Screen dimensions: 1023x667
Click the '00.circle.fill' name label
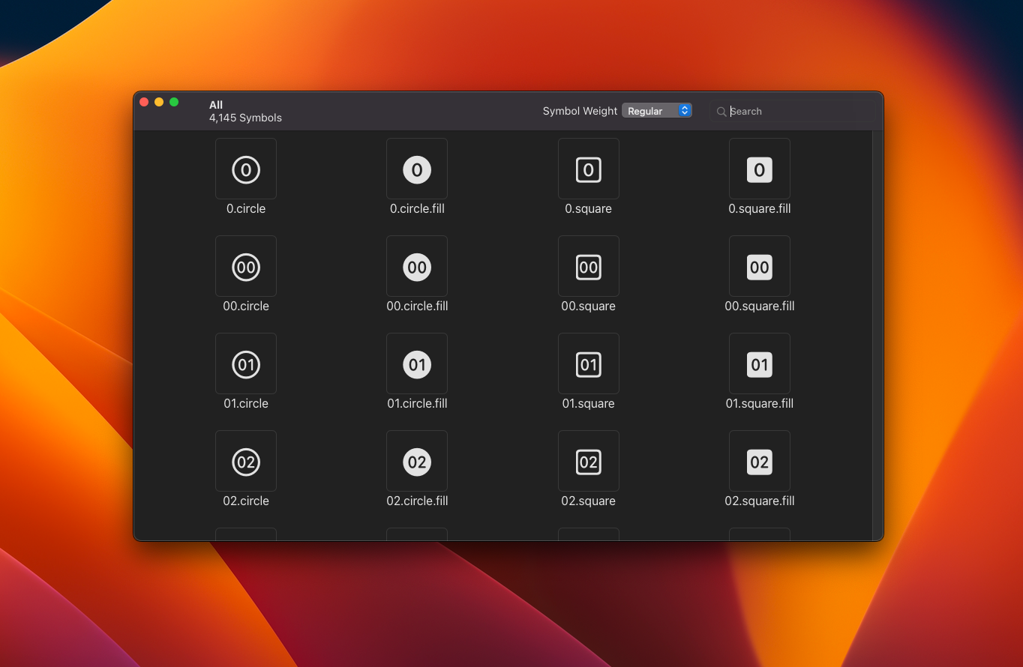coord(417,307)
